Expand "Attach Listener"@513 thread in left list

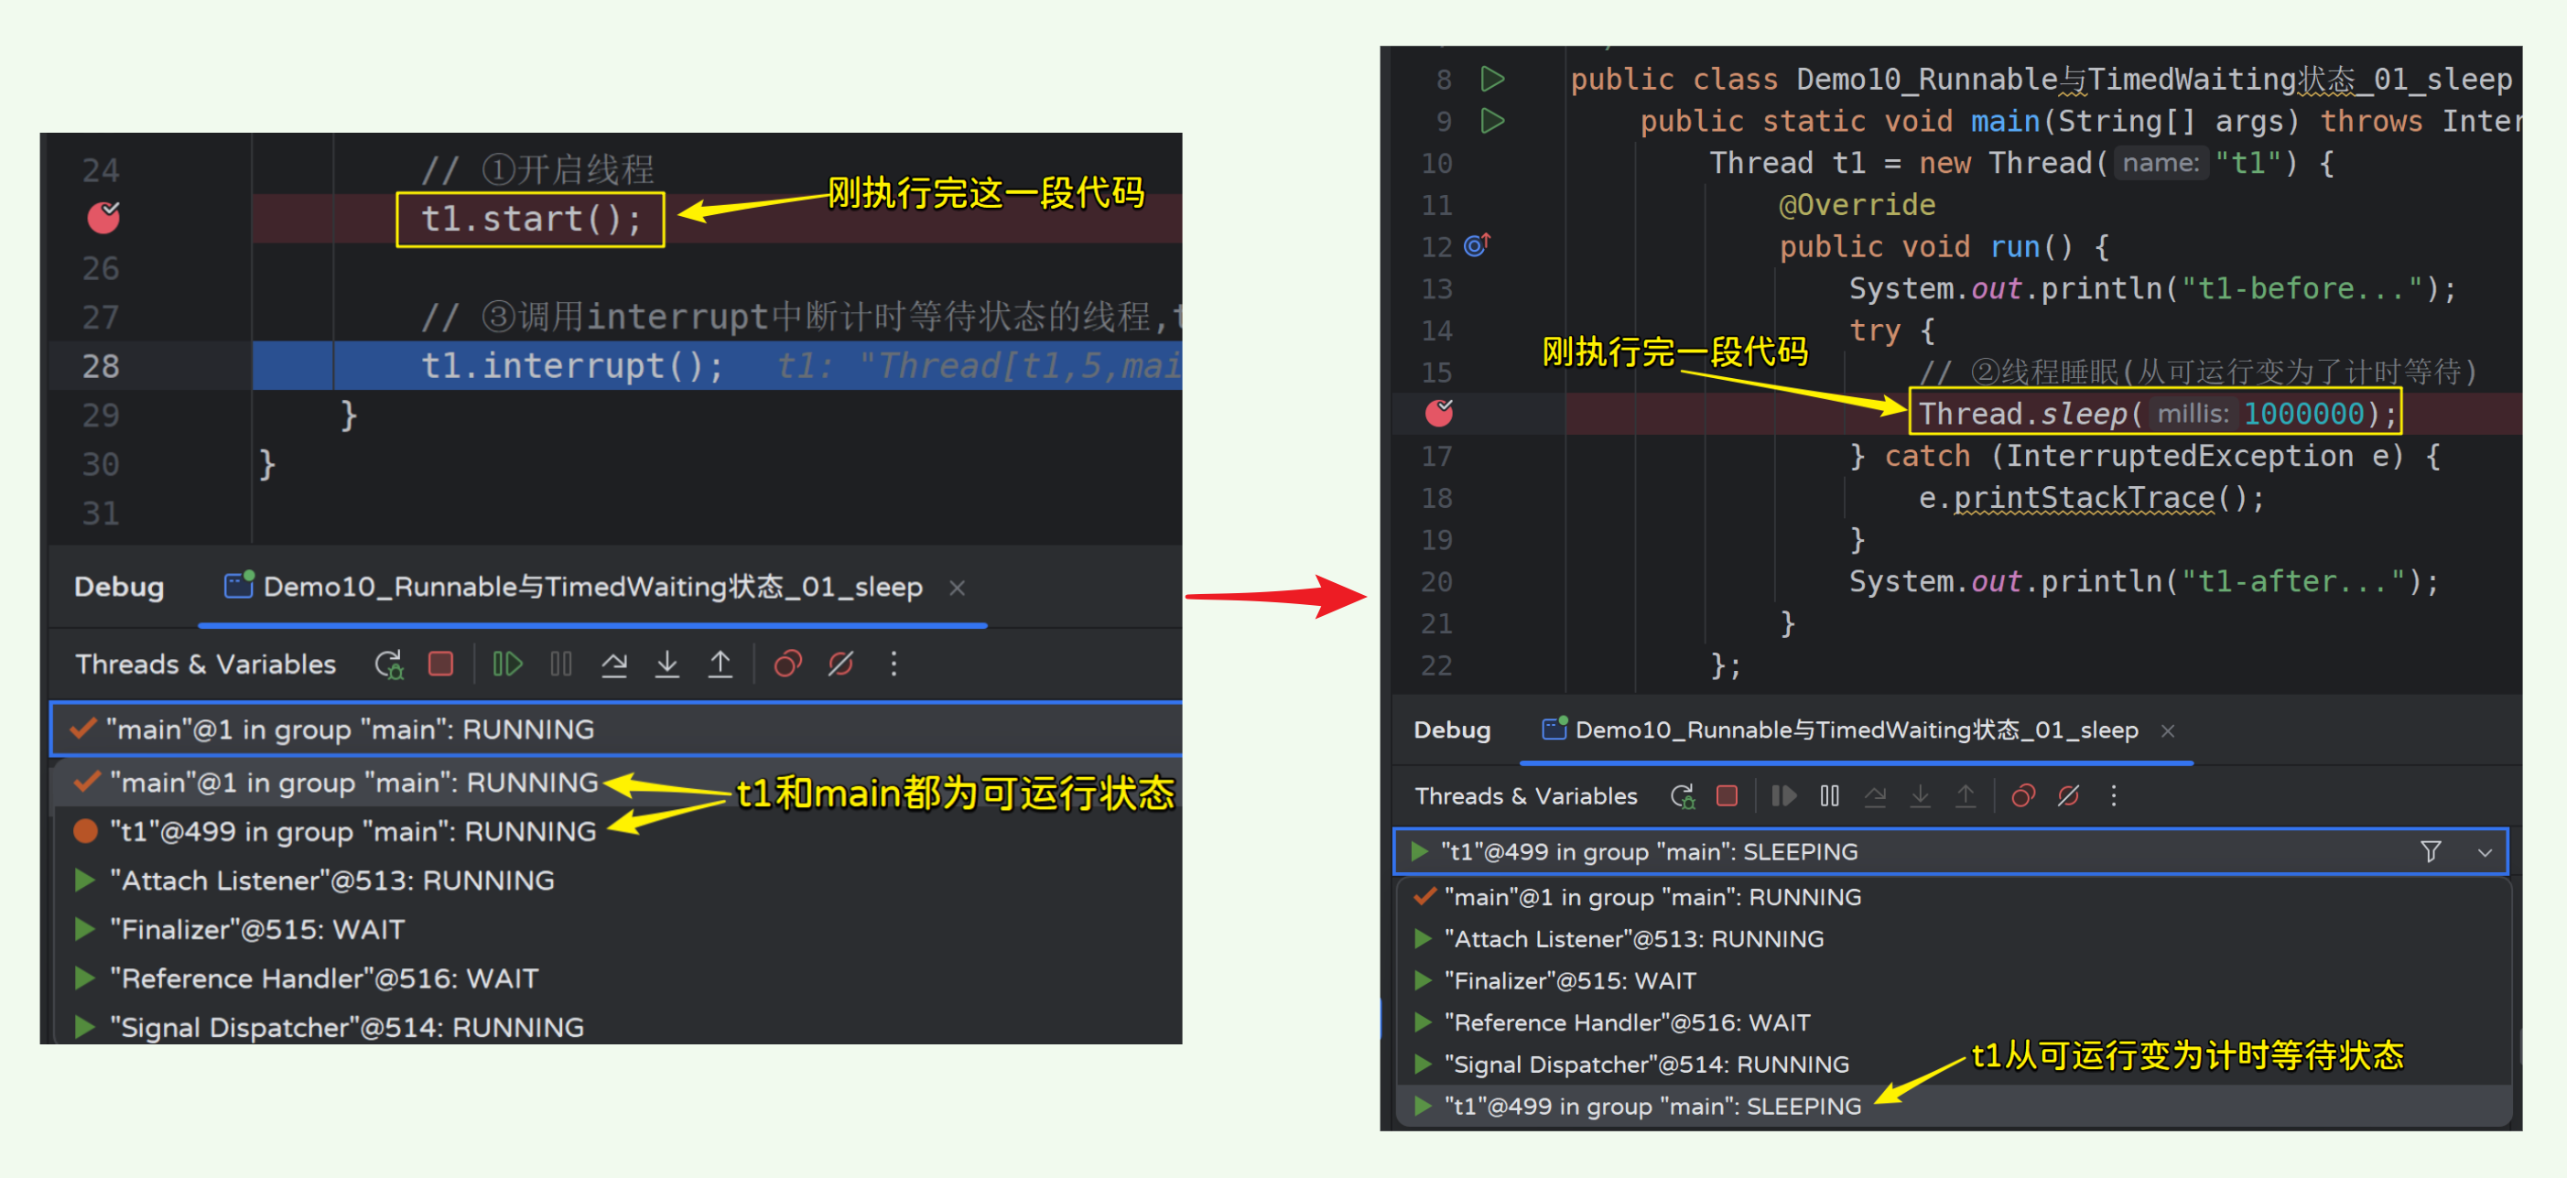(86, 880)
